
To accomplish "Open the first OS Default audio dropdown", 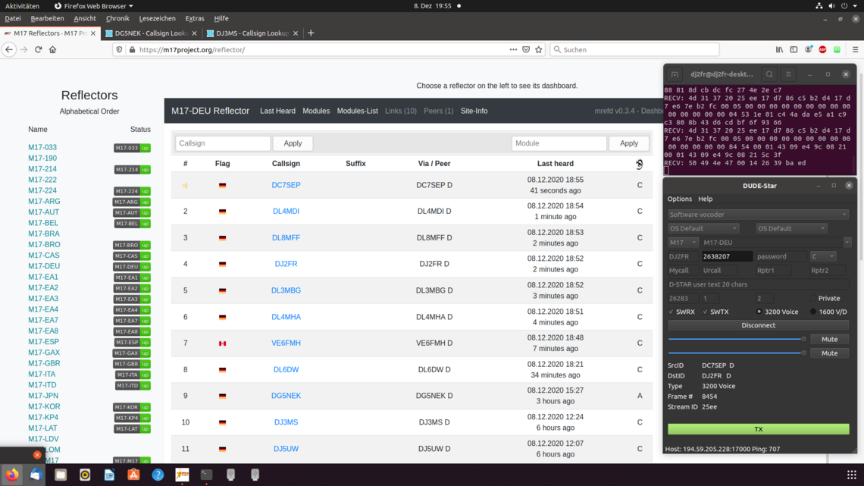I will (x=703, y=228).
